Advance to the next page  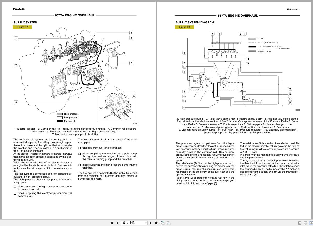(151, 223)
